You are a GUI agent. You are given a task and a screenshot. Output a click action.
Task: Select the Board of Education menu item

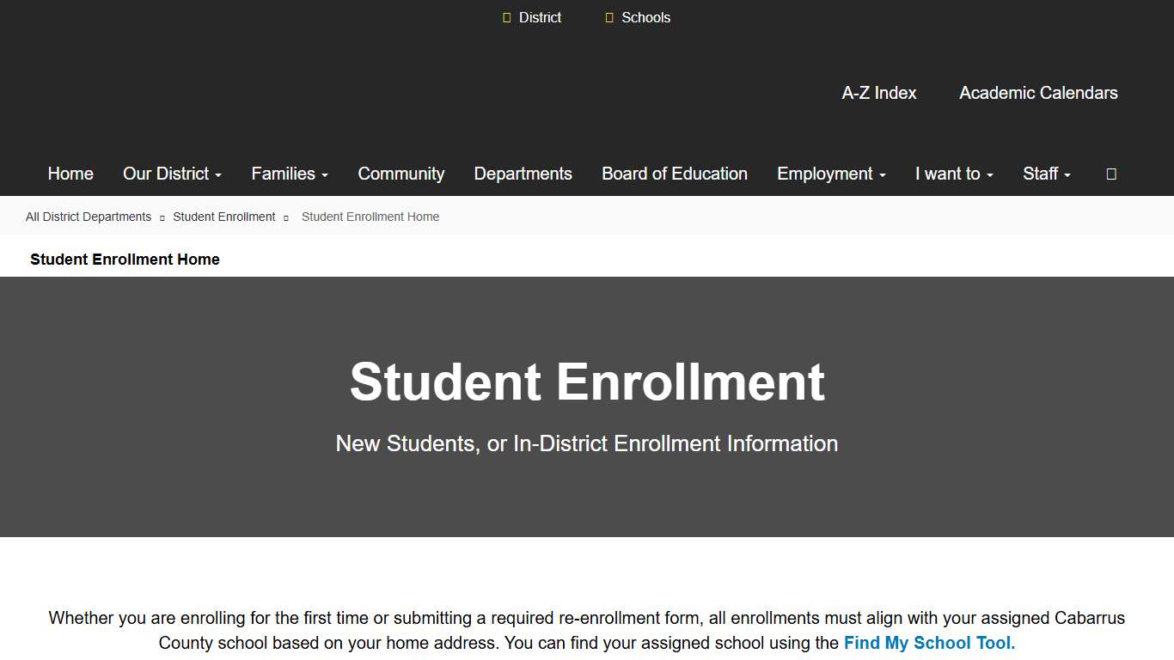point(674,174)
